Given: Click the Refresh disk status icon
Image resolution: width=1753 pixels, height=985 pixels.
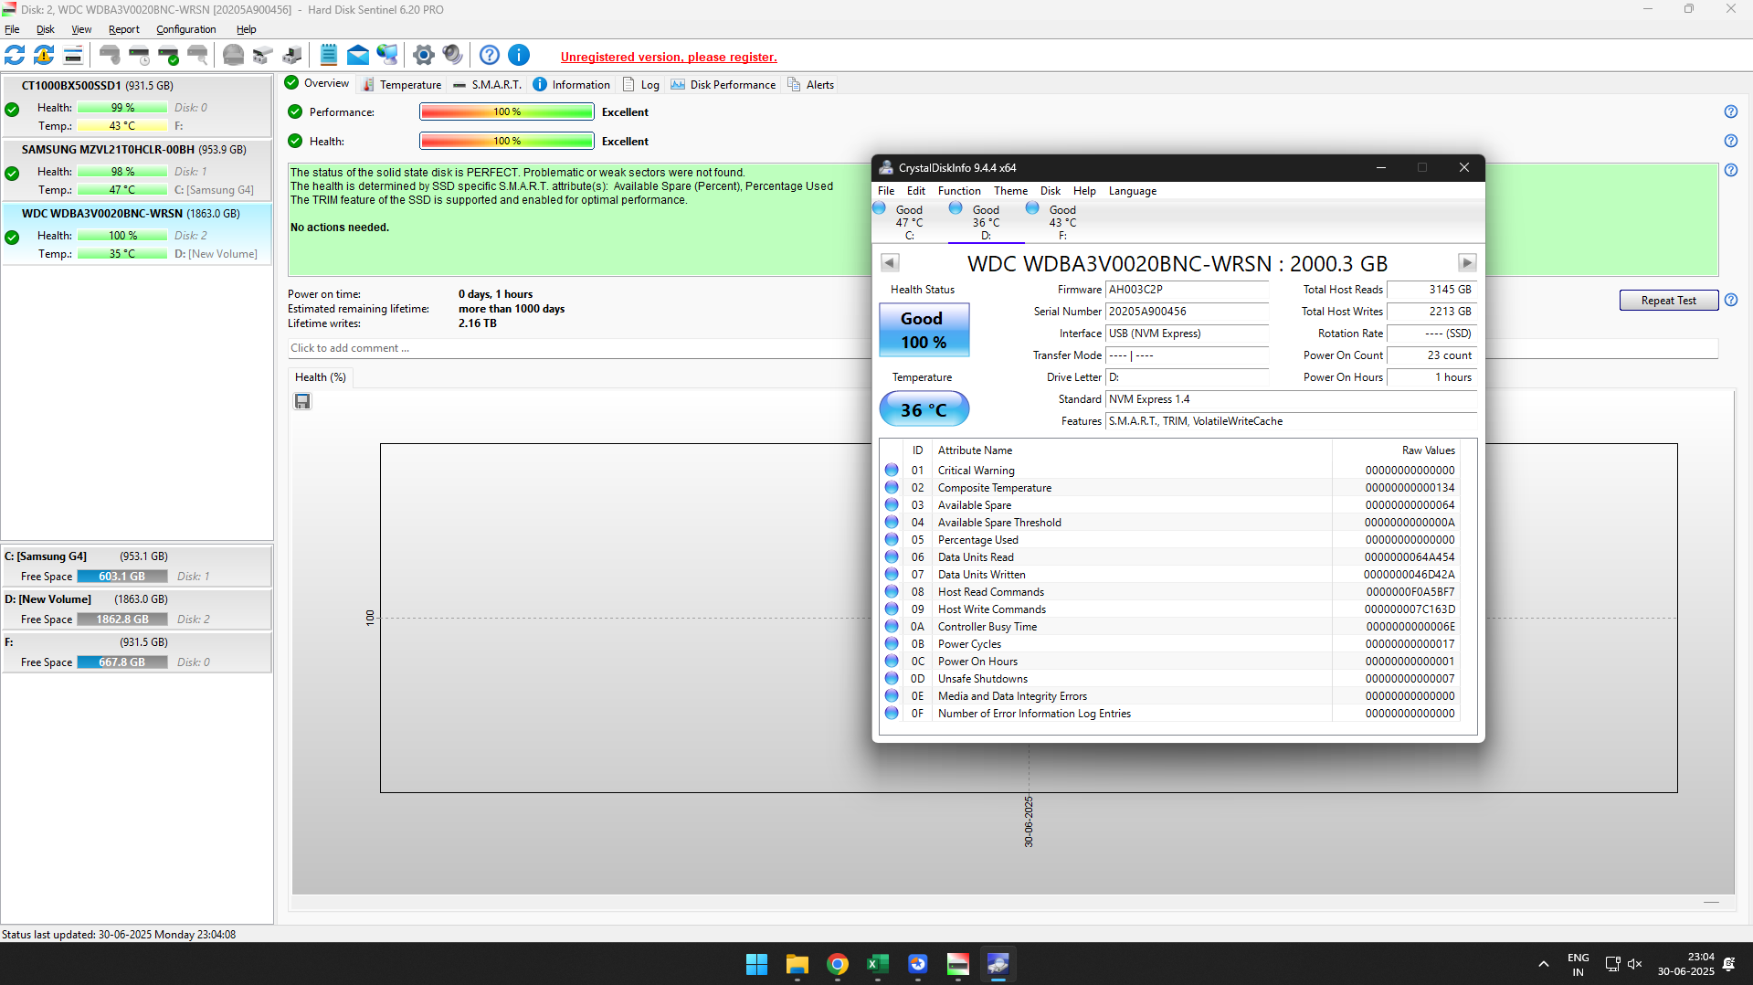Looking at the screenshot, I should (x=16, y=56).
